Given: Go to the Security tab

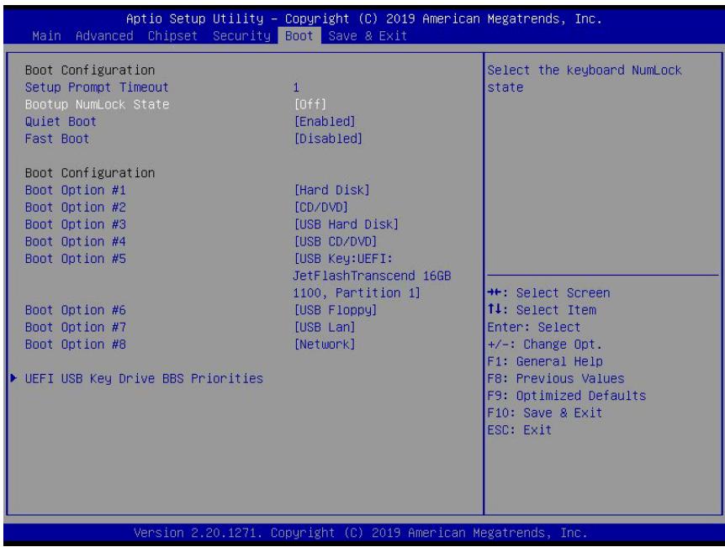Looking at the screenshot, I should [x=241, y=35].
